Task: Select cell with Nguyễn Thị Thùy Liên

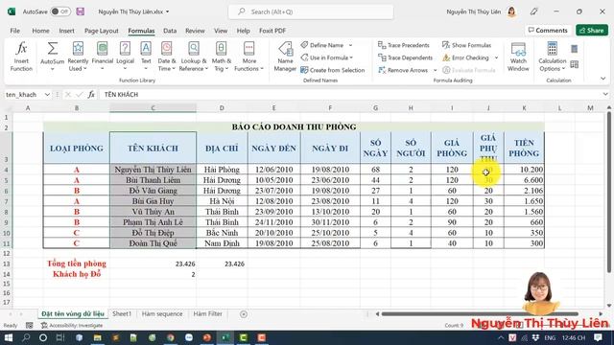Action: click(153, 170)
